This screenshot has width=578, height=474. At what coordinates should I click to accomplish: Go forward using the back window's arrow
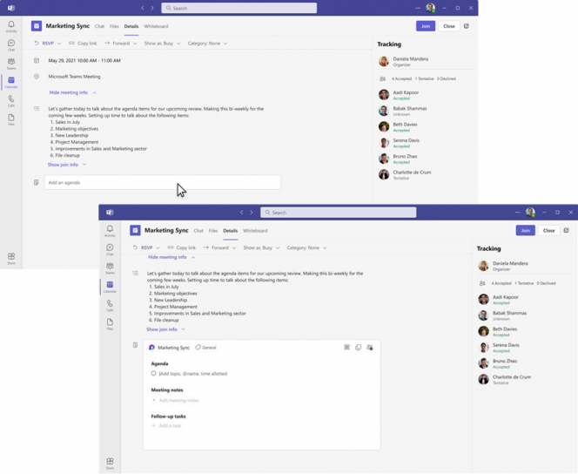pos(152,8)
